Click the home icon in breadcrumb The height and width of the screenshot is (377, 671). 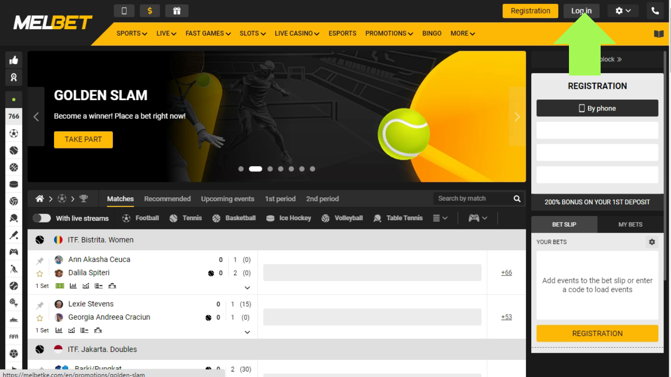pyautogui.click(x=40, y=199)
